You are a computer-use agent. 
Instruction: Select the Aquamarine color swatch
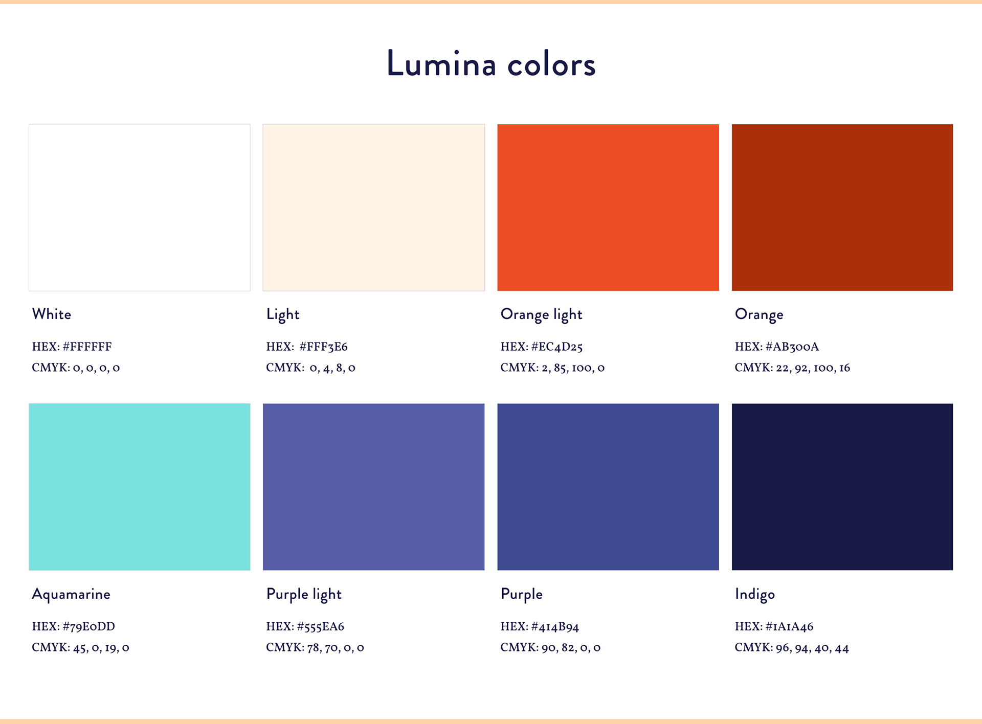tap(140, 487)
